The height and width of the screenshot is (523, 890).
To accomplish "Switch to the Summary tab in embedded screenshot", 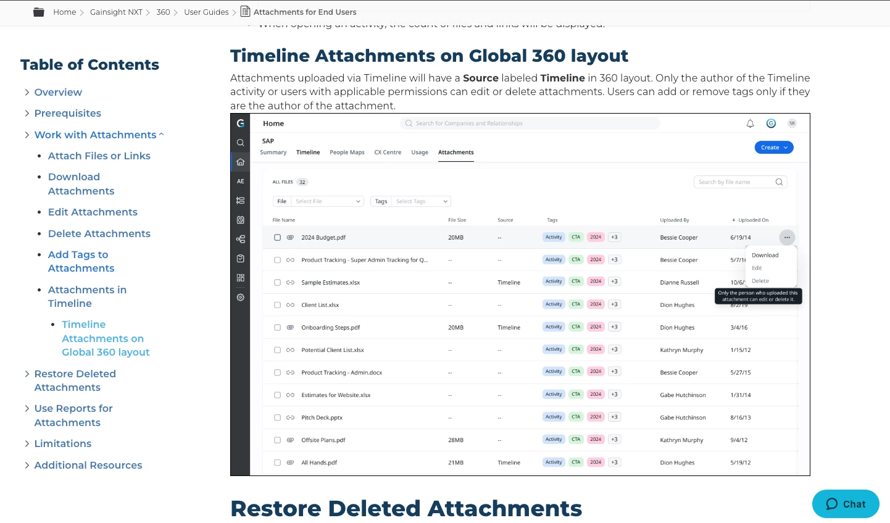I will click(273, 153).
